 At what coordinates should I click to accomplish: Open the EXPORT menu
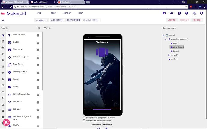(67, 13)
